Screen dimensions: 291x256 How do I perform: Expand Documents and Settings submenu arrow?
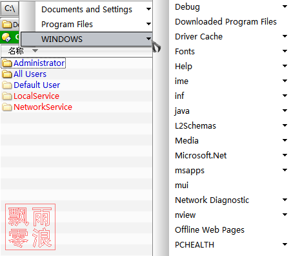(148, 9)
